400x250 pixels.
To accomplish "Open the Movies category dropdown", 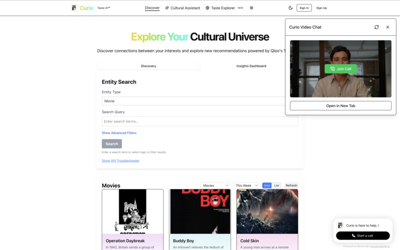I will coord(215,186).
